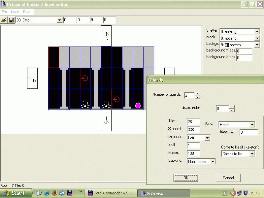264x198 pixels.
Task: Go to room 9 via up arrow
Action: pyautogui.click(x=106, y=36)
